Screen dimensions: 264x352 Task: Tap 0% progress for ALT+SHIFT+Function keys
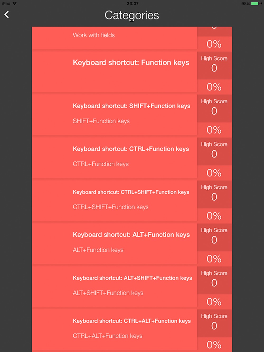pos(215,302)
